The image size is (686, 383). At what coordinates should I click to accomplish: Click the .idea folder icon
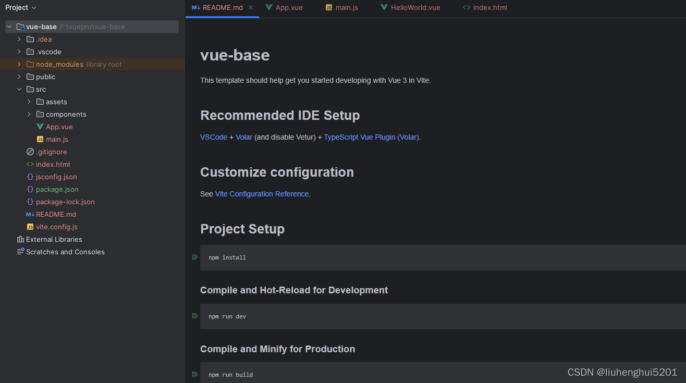(30, 39)
